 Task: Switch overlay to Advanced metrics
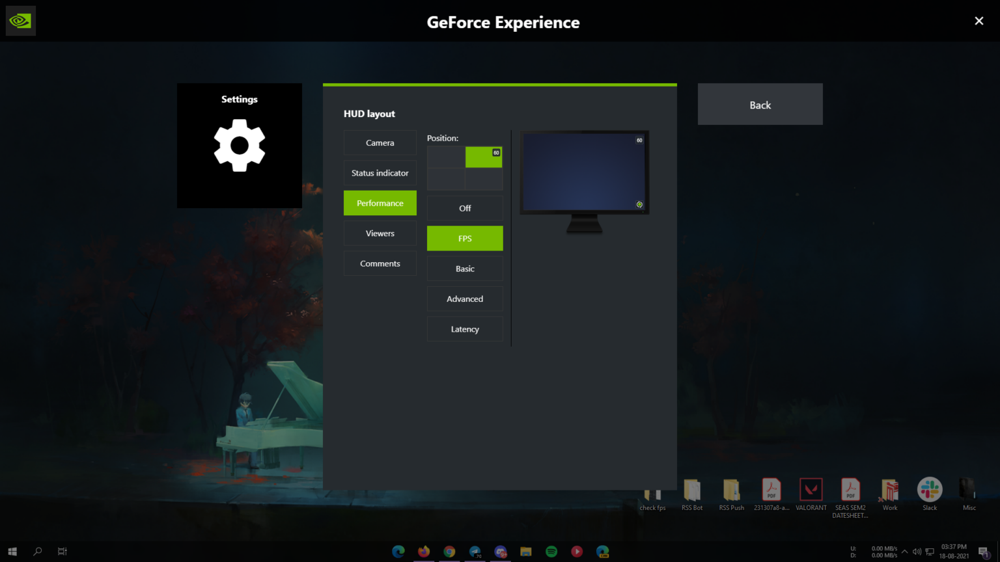point(464,299)
